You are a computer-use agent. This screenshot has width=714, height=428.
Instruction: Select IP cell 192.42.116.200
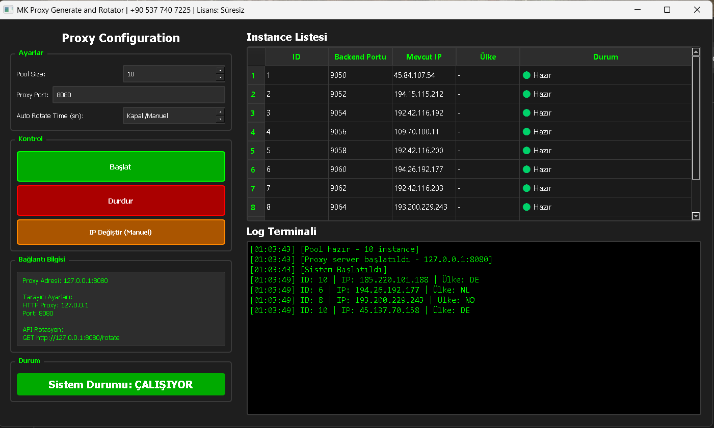424,151
